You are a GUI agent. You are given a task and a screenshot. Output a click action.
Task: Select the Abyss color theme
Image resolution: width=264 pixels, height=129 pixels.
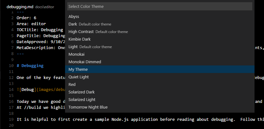(74, 16)
